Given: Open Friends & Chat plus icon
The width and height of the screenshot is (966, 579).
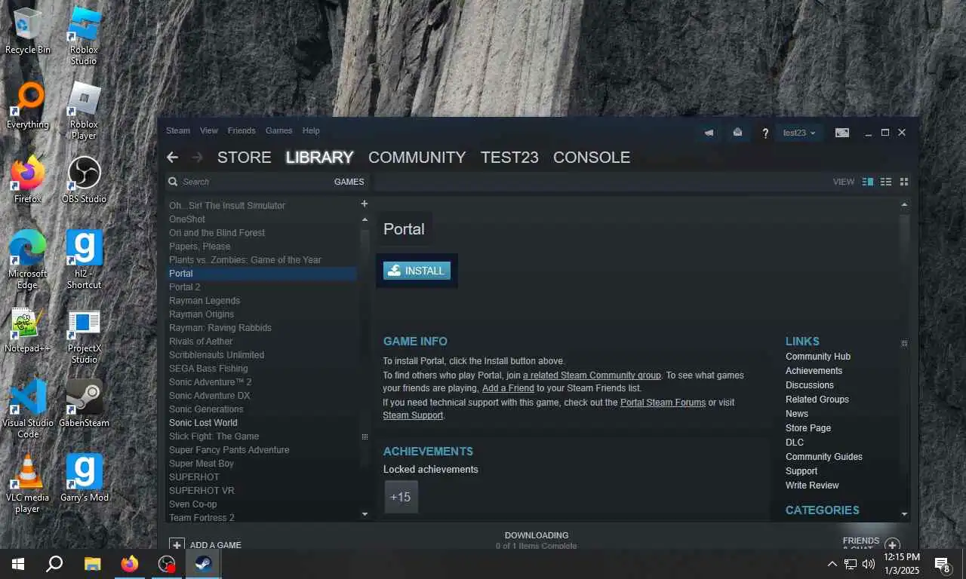Looking at the screenshot, I should click(892, 544).
